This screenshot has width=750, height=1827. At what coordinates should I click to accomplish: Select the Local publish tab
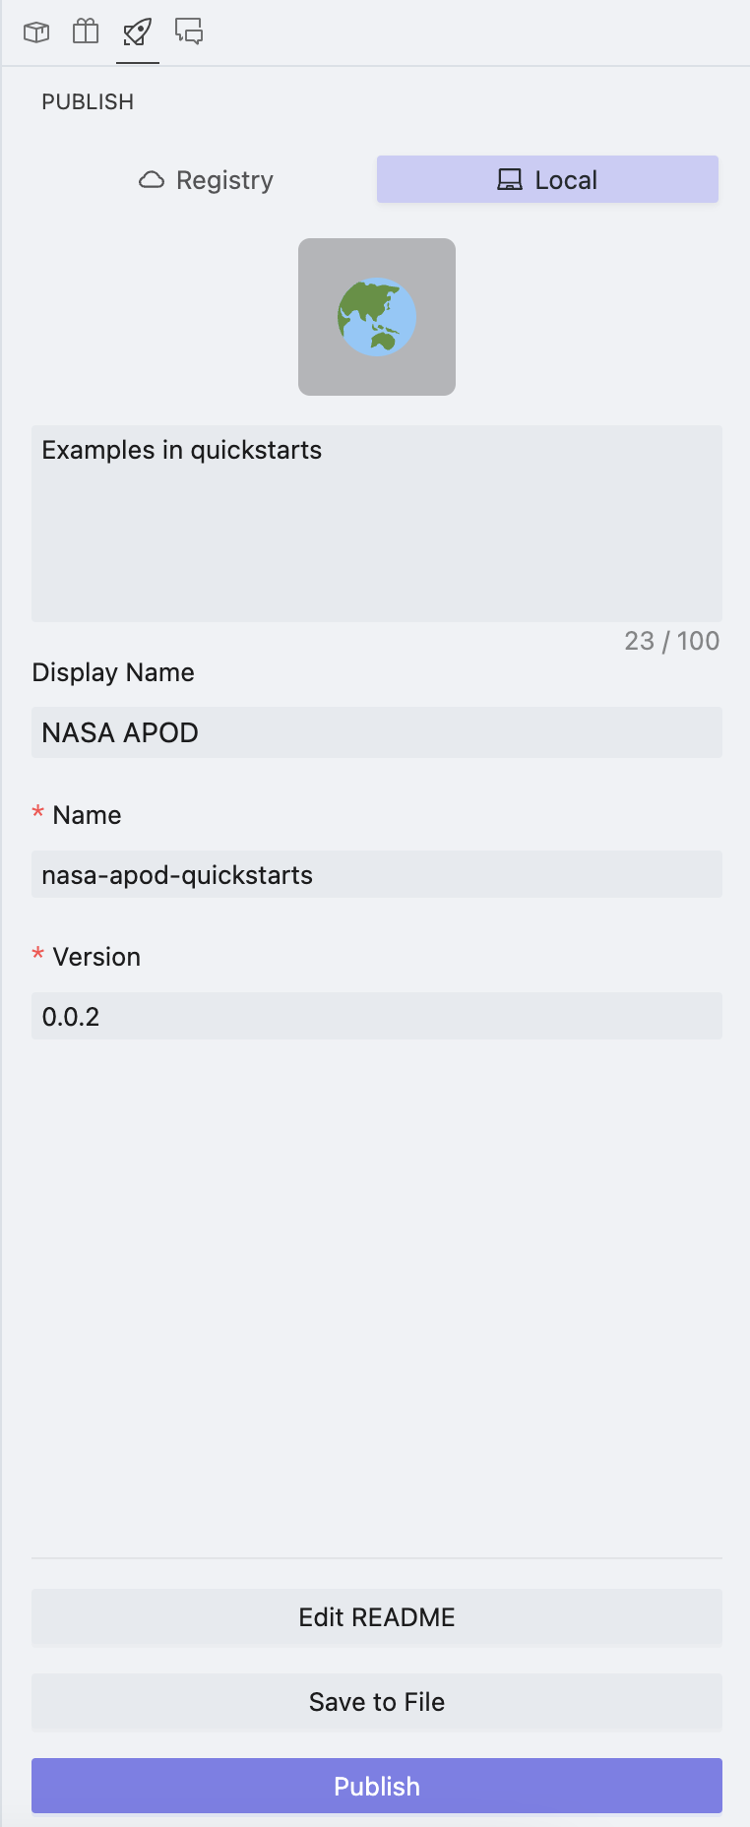[x=547, y=180]
